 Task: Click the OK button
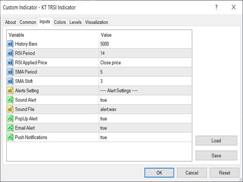tap(159, 173)
